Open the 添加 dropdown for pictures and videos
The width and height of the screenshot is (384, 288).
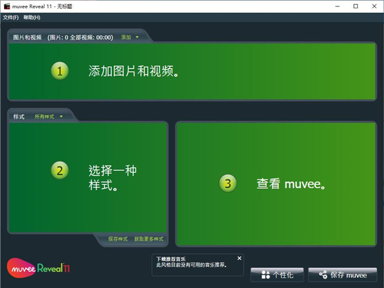tap(130, 37)
